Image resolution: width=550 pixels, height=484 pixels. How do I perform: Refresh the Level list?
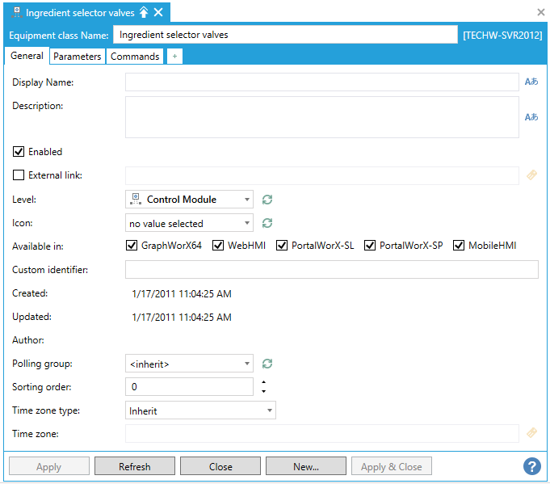point(267,200)
